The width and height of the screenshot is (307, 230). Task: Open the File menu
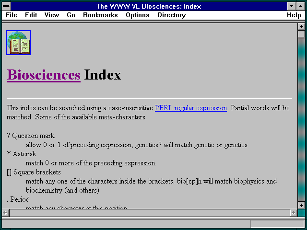[12, 15]
